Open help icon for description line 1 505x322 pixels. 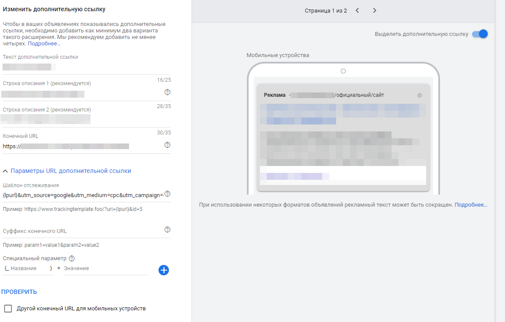pos(167,92)
